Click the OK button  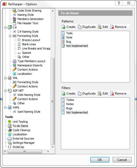(x=100, y=160)
